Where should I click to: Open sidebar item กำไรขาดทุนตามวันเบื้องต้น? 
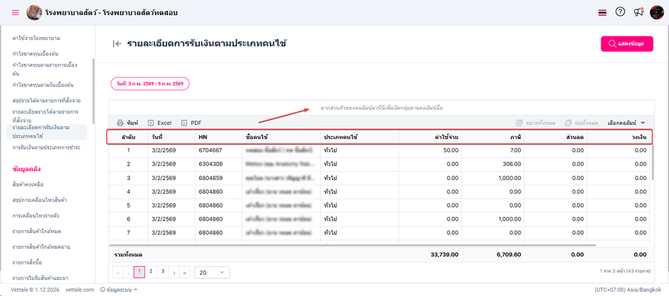click(43, 85)
